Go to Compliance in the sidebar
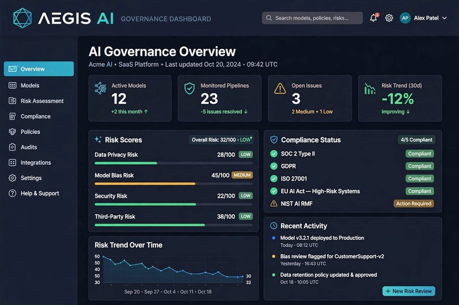Screen dimensions: 459x305 click(39, 116)
